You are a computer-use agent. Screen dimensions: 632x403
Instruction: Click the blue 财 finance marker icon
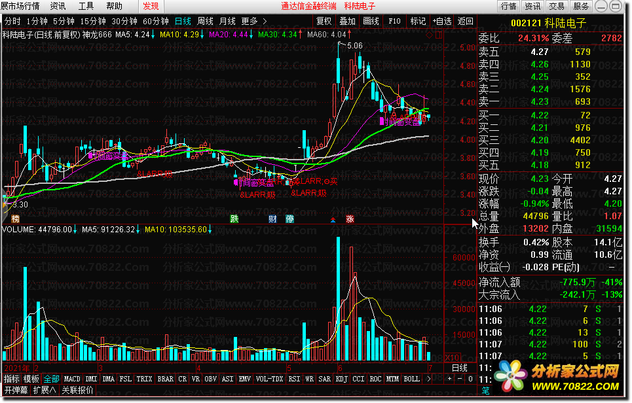tap(273, 219)
